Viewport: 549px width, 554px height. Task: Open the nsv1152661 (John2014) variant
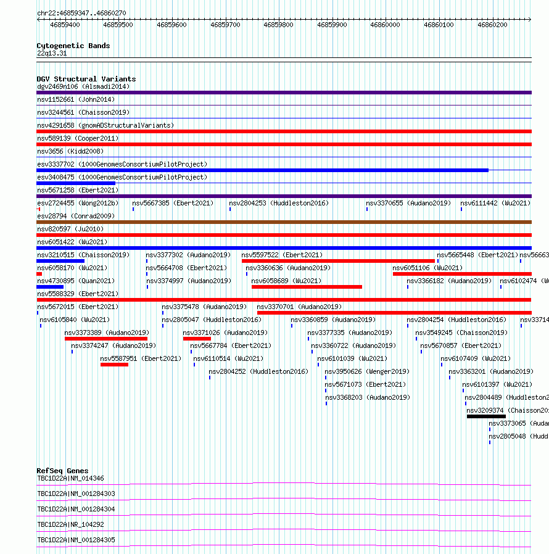coord(76,100)
